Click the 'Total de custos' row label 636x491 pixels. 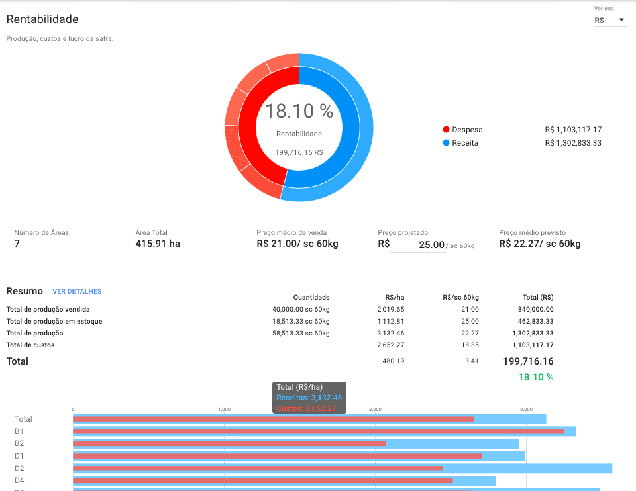(30, 345)
